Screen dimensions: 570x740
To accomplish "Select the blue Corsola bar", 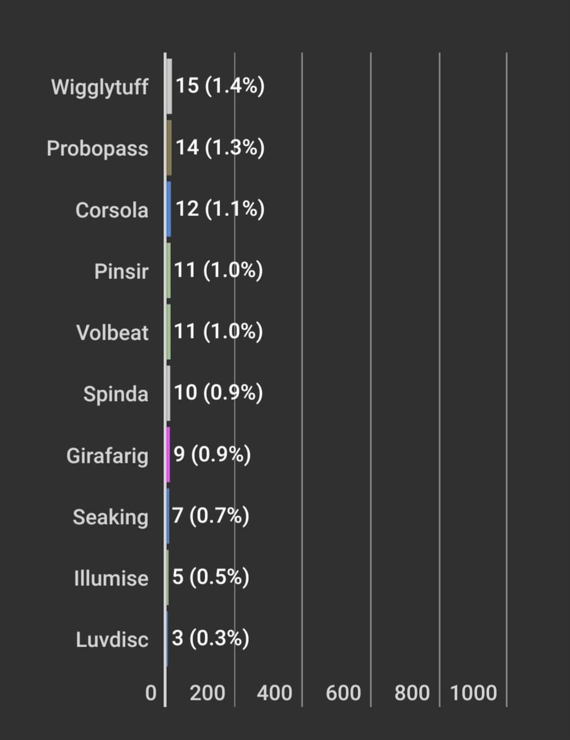I will pos(169,209).
